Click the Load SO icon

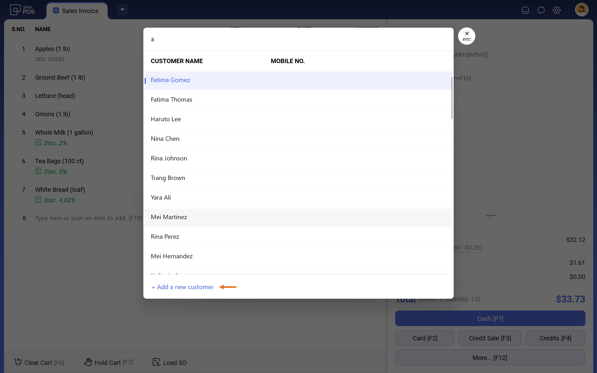pyautogui.click(x=156, y=362)
